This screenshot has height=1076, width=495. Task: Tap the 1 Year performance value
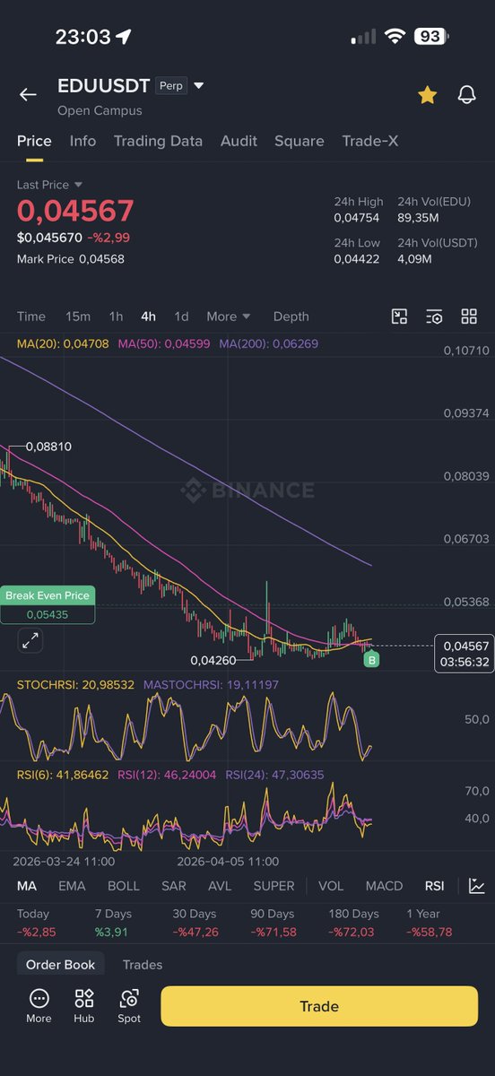pos(430,933)
